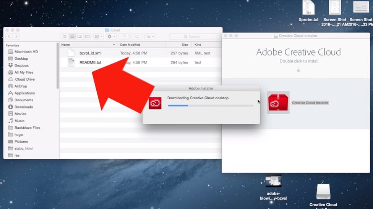Click the .bzvol folder title in Finder
Image resolution: width=373 pixels, height=209 pixels.
[113, 30]
